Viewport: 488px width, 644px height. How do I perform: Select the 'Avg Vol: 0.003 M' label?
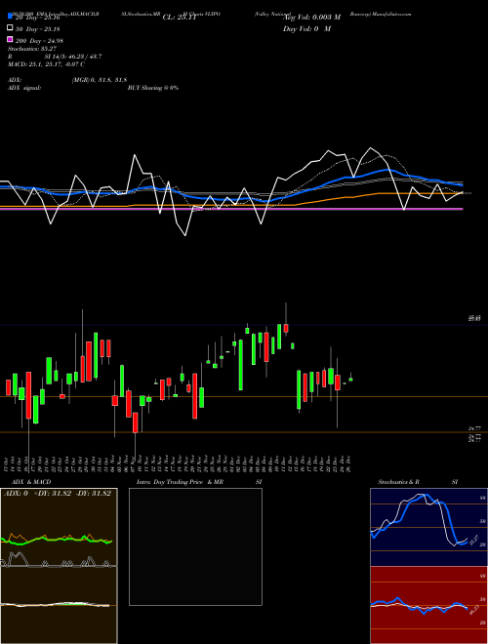(312, 18)
